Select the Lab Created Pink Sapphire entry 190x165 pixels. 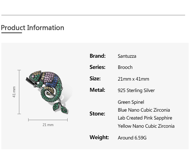point(145,118)
